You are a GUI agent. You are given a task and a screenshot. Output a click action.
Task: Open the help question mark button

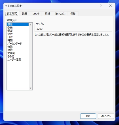coord(101,6)
